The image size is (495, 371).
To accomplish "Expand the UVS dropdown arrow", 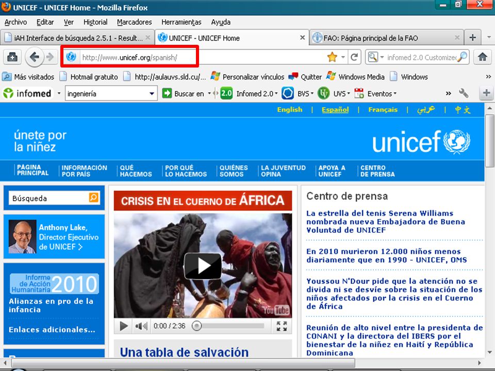I will (349, 93).
